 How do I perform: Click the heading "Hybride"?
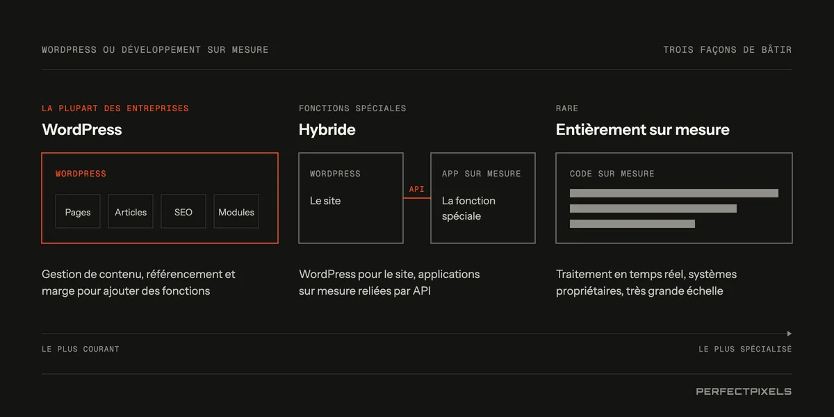point(327,129)
